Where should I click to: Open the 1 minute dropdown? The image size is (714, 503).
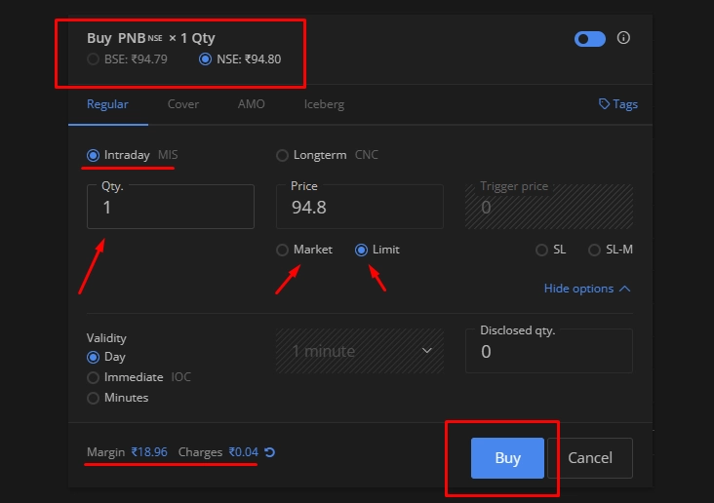(x=360, y=351)
